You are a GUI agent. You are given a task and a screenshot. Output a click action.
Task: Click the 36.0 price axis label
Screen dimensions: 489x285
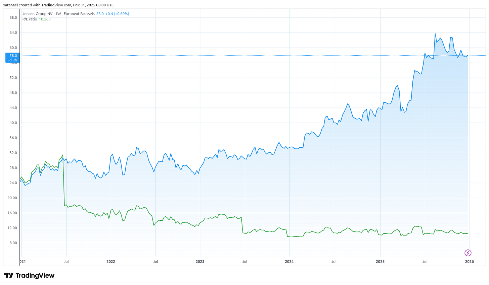13,138
